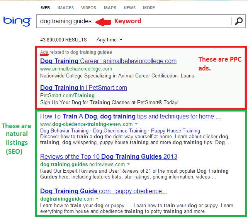Open the Puppy House Training sublink

pyautogui.click(x=175, y=130)
